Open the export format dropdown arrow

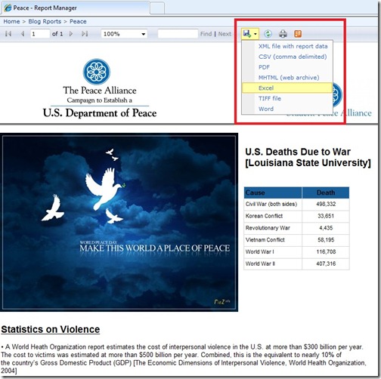pos(256,34)
